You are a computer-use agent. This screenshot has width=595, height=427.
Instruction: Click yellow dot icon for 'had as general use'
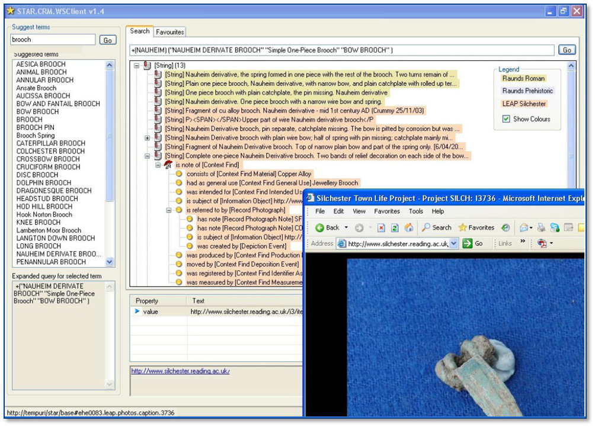pyautogui.click(x=179, y=183)
